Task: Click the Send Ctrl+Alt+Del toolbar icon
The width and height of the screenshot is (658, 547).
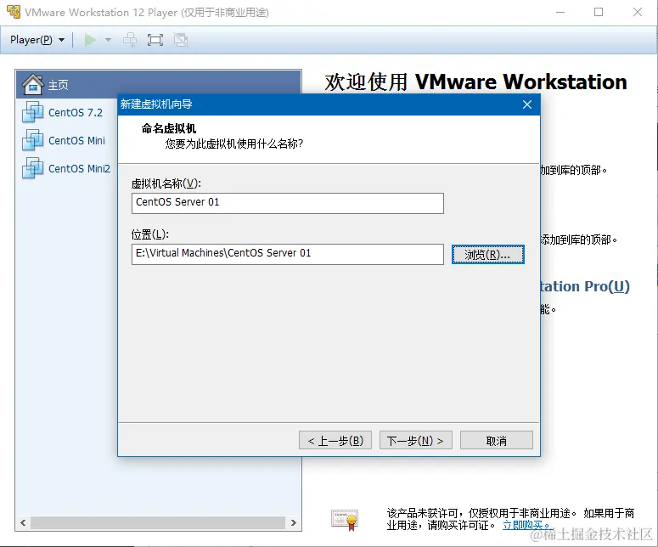Action: [130, 40]
